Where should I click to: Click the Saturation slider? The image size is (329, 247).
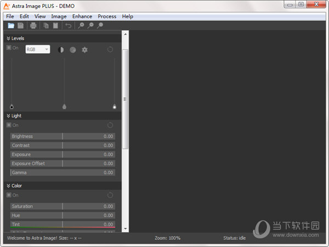[63, 206]
